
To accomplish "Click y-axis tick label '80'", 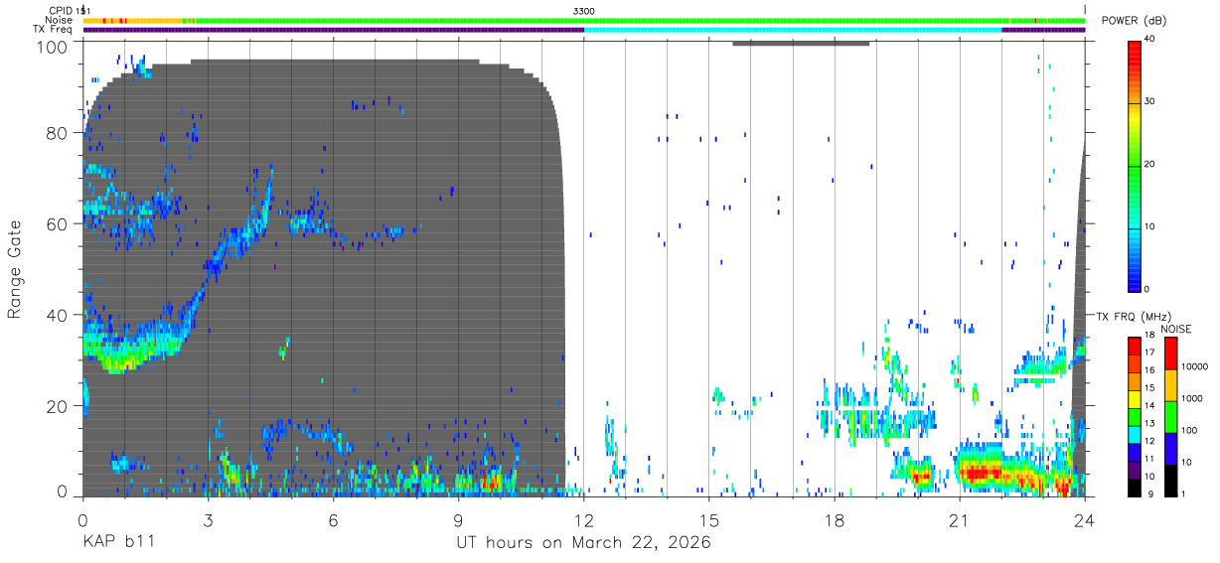I will click(59, 132).
